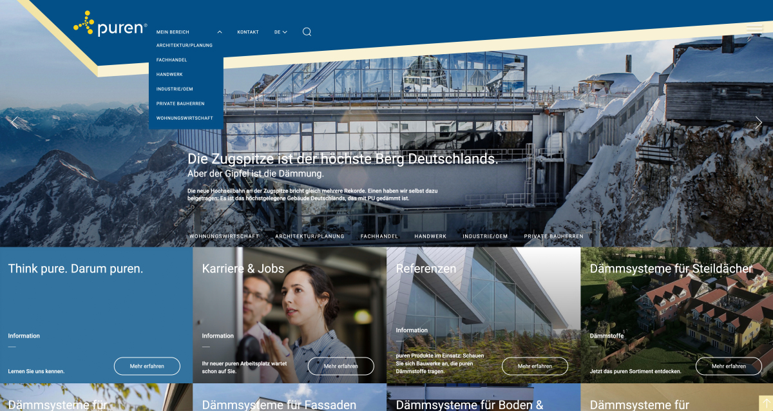The image size is (773, 411).
Task: Pick Wohnungswirtschaft in the dropdown menu
Action: pos(186,118)
